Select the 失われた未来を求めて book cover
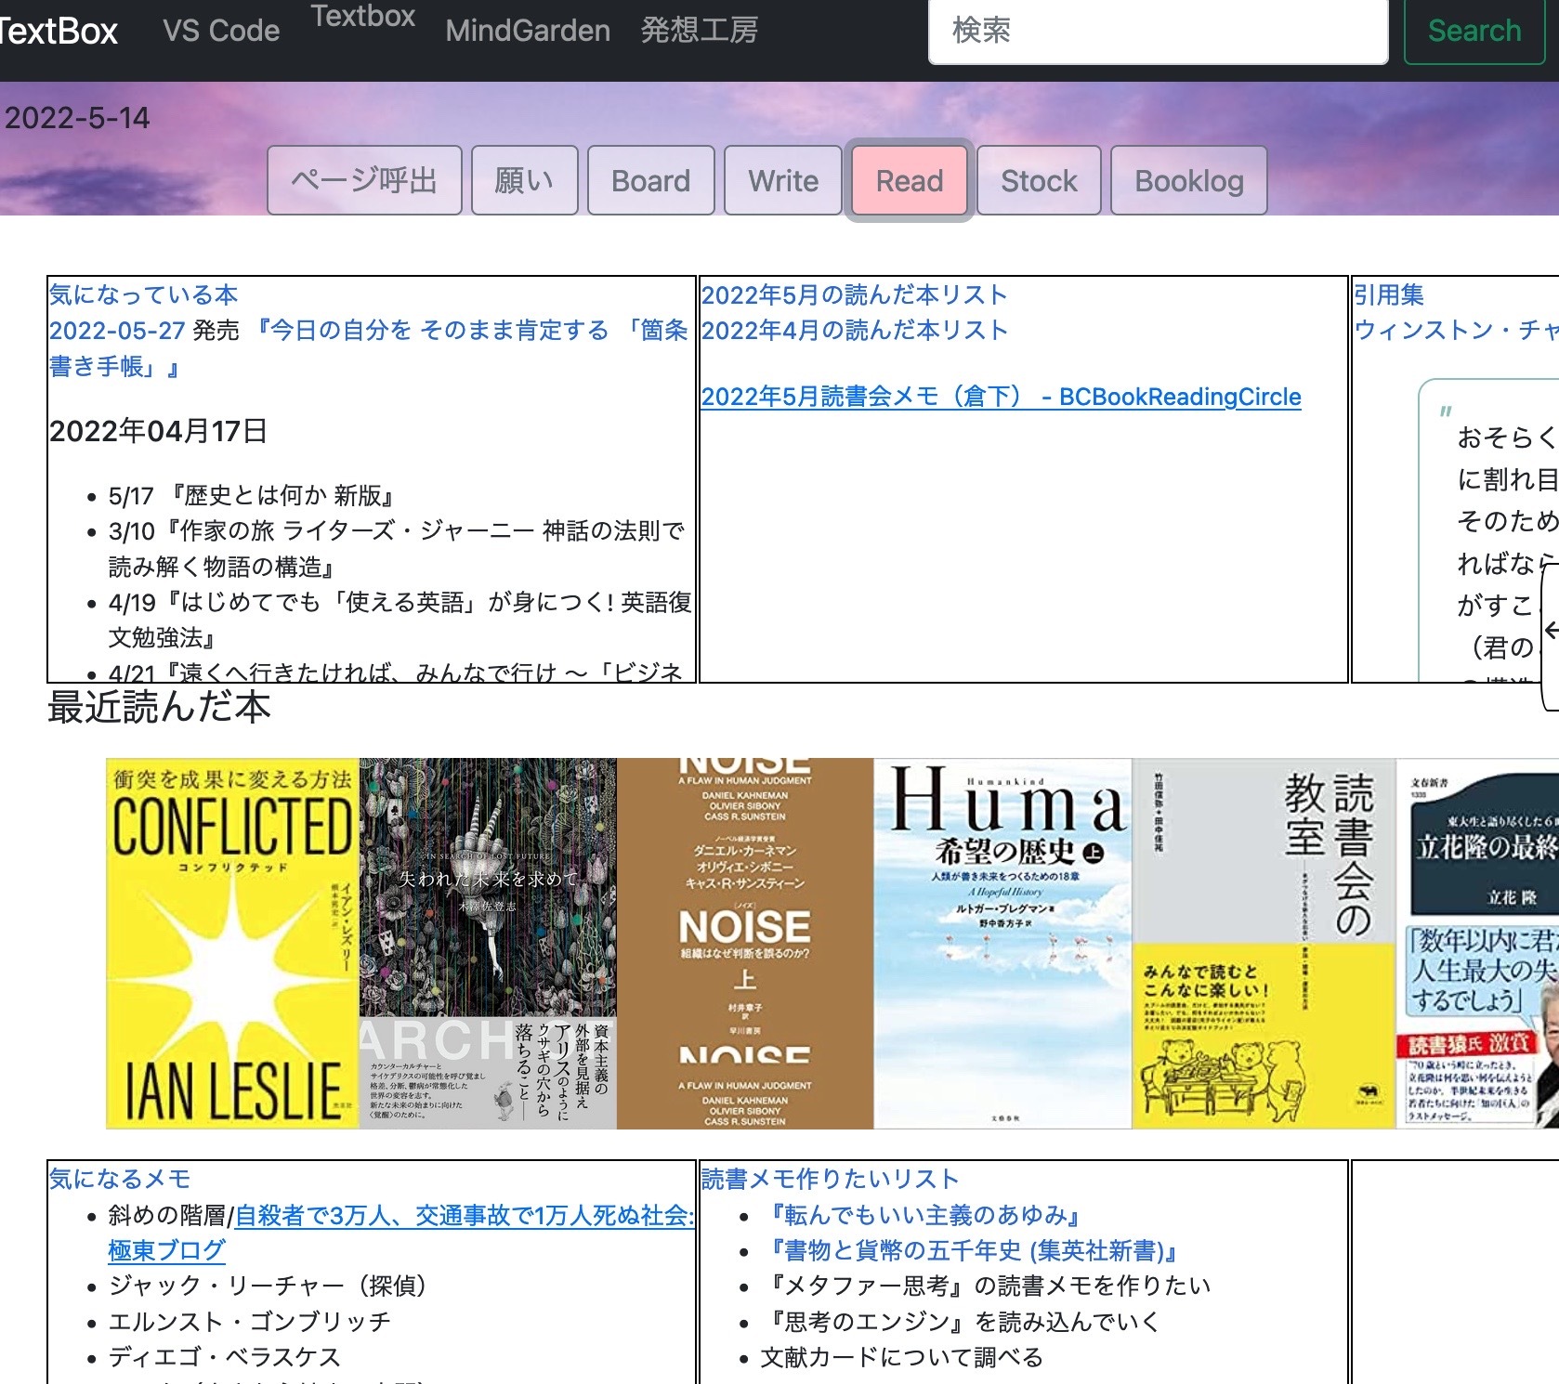Screen dimensions: 1559x1384 (x=488, y=944)
